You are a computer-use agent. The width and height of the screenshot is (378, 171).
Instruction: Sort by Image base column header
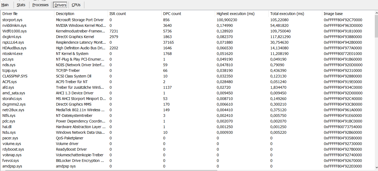(348, 14)
